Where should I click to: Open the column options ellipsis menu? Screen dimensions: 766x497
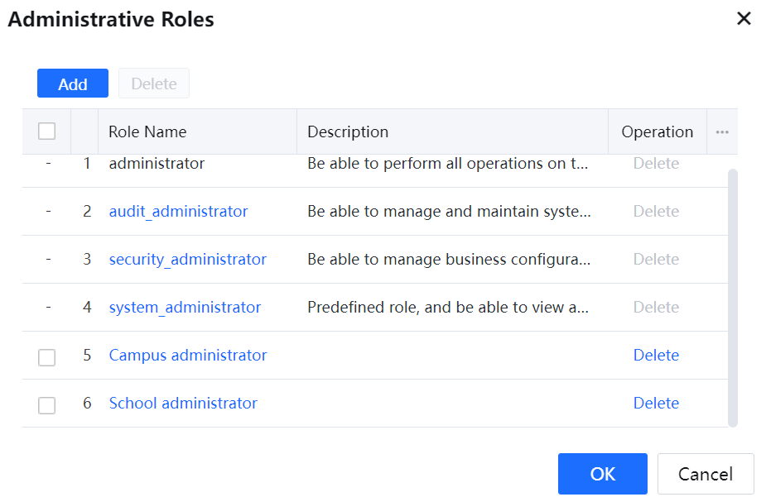(x=722, y=131)
